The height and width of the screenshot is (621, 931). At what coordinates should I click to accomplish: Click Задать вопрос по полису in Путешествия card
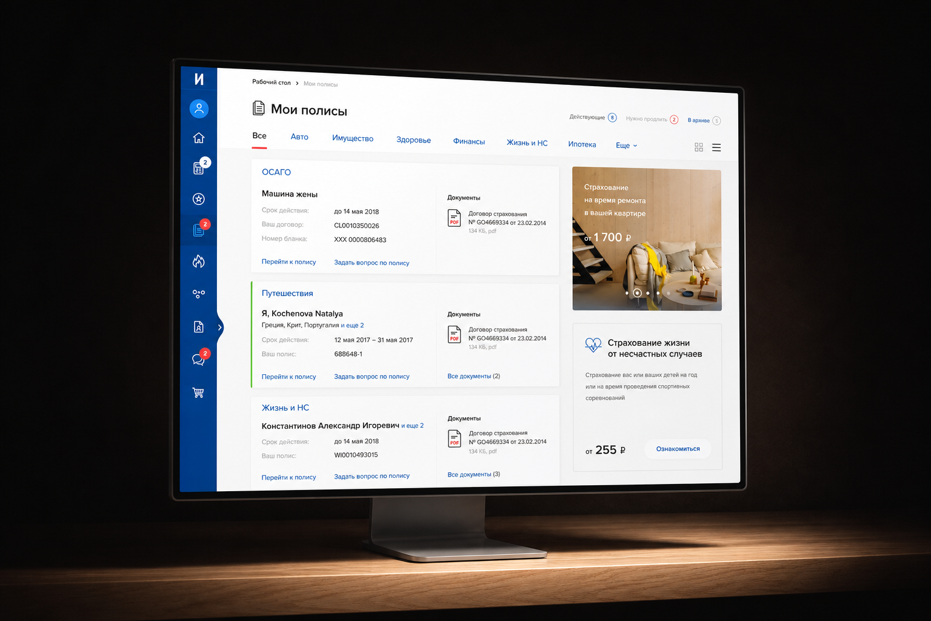372,377
